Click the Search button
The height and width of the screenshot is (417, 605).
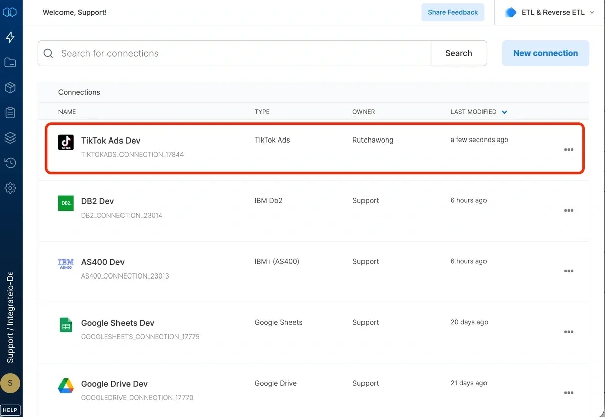[x=459, y=53]
